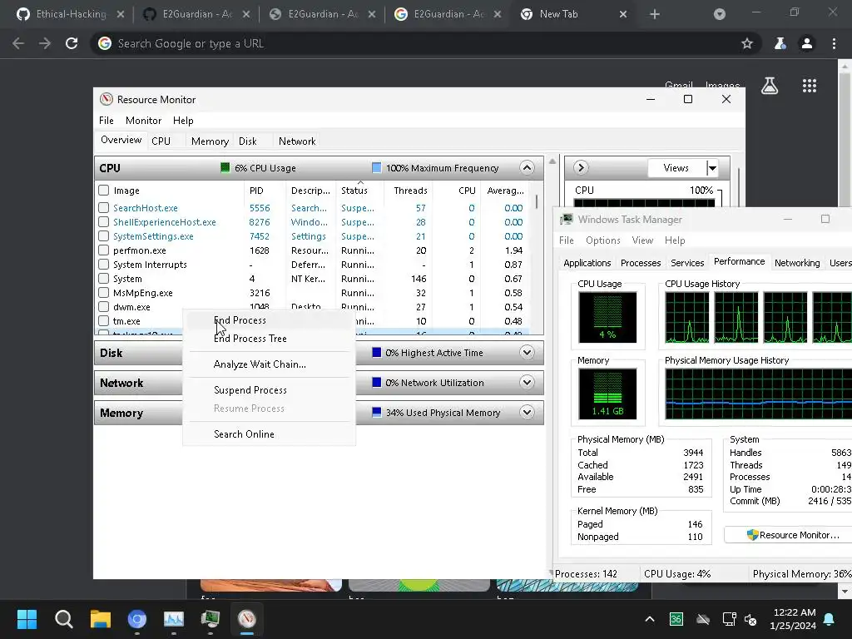Click Task Manager CPU Usage meter
The width and height of the screenshot is (852, 639).
[x=607, y=317]
